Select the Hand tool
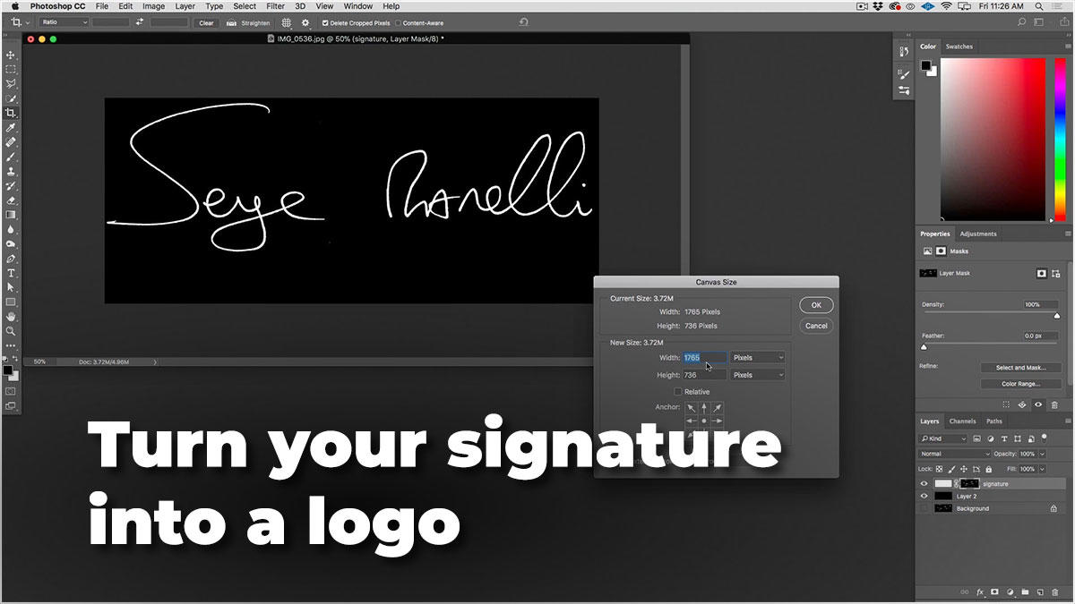 coord(11,316)
